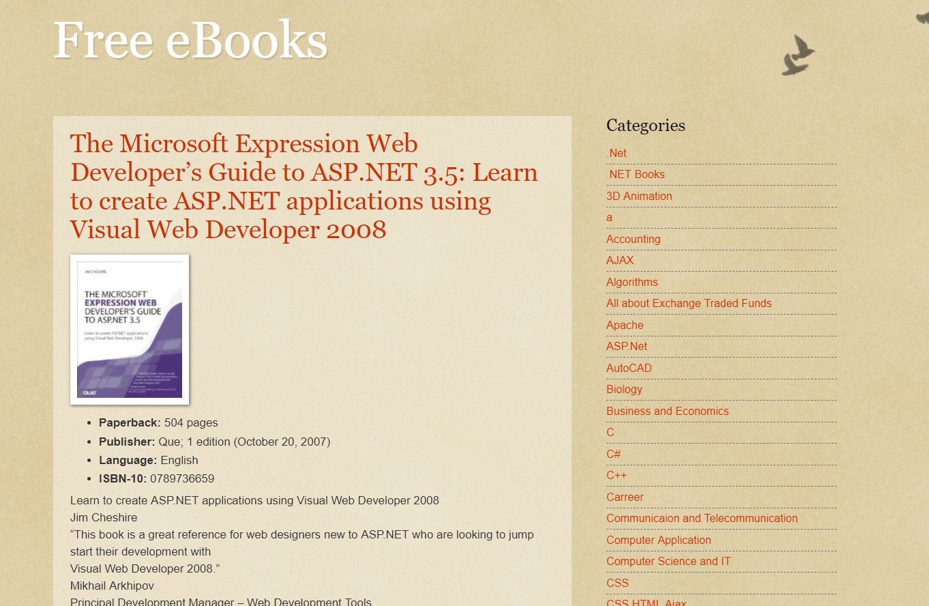Open the C category link
Screen dimensions: 929x606
(610, 433)
